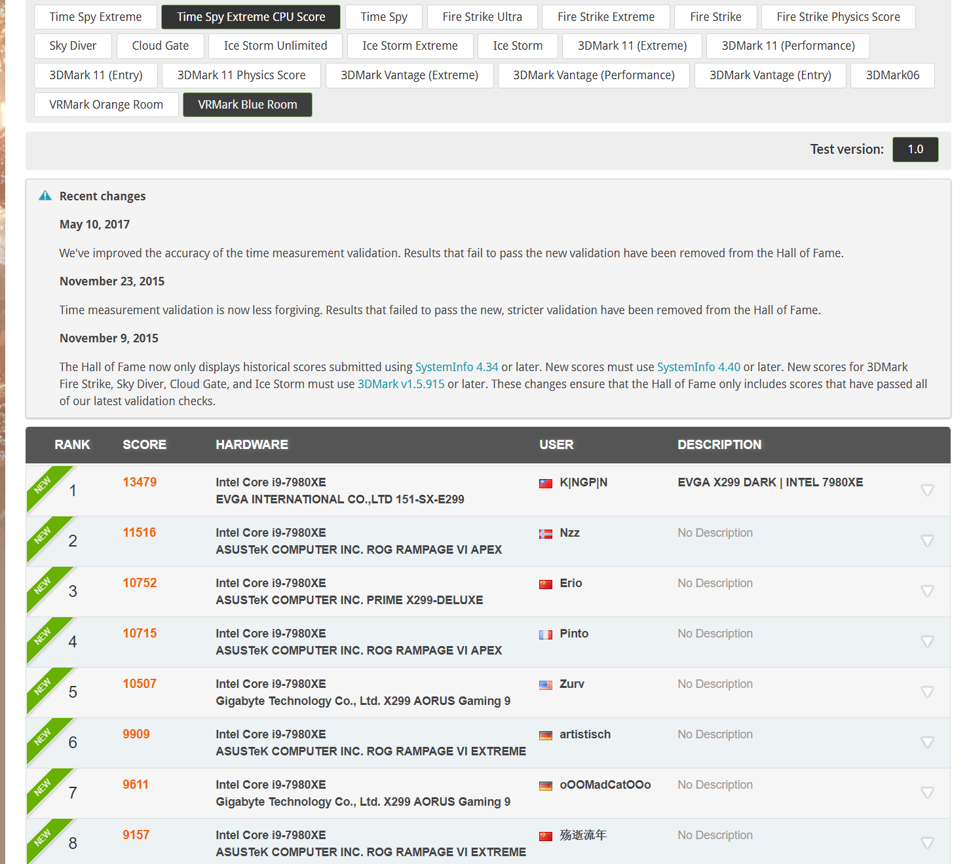Screen dimensions: 969x864
Task: Click the username K|NGP|N
Action: (x=583, y=482)
